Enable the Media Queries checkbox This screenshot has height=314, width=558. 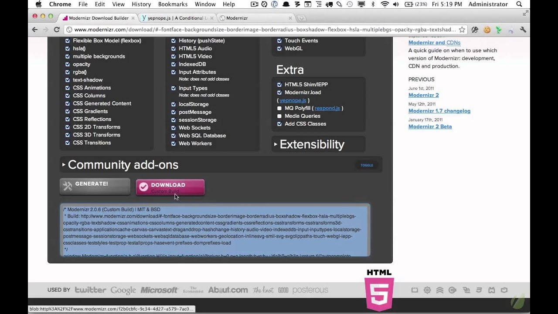[279, 116]
